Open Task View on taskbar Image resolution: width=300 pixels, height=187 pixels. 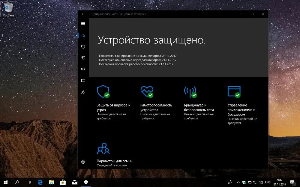28,183
